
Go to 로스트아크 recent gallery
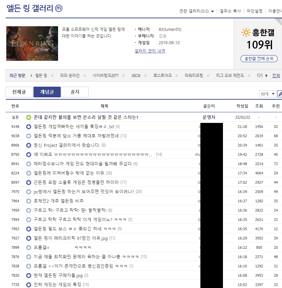(163, 75)
